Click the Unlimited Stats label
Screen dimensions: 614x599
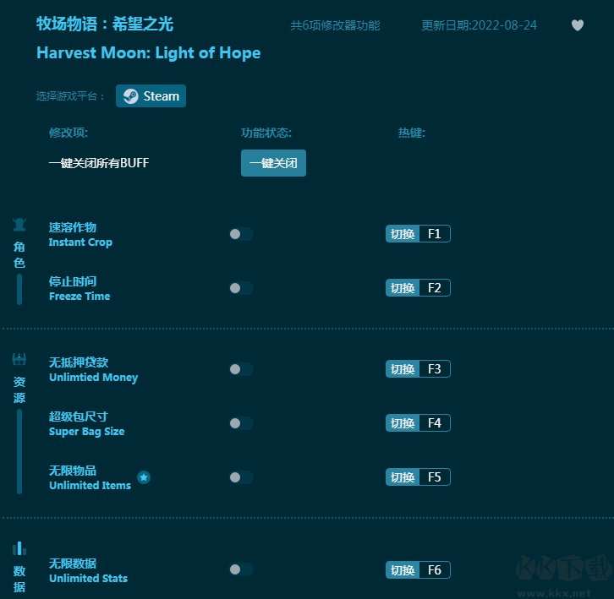[x=88, y=578]
